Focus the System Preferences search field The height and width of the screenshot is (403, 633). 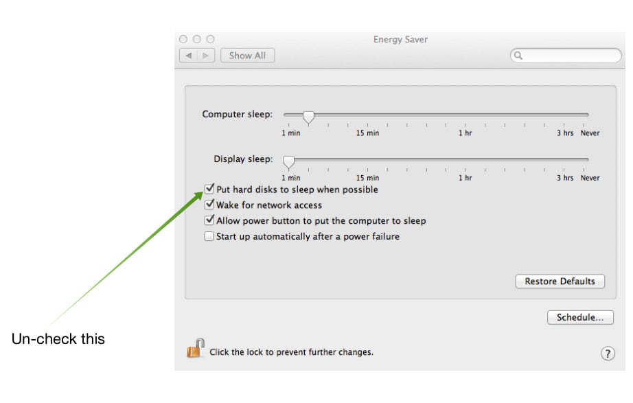pos(566,56)
